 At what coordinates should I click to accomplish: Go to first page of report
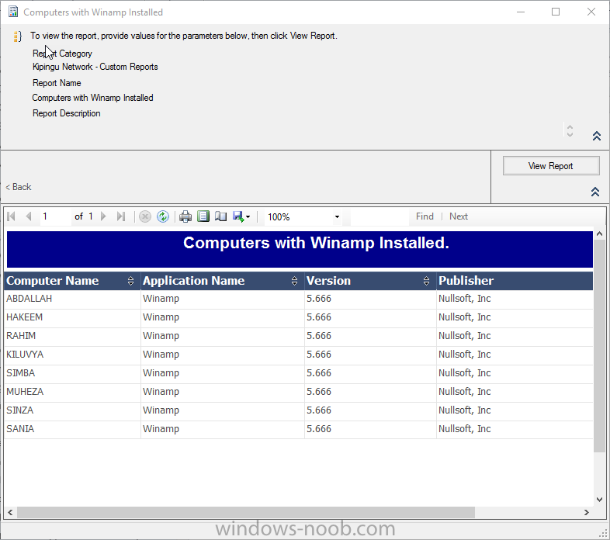[12, 216]
